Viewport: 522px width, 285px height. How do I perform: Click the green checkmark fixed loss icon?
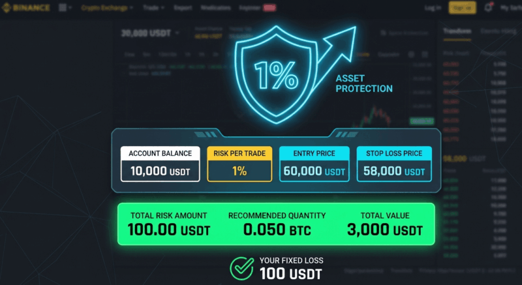(241, 268)
